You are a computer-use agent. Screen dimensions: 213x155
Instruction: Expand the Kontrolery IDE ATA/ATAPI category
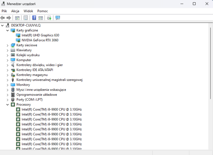[x=8, y=70]
